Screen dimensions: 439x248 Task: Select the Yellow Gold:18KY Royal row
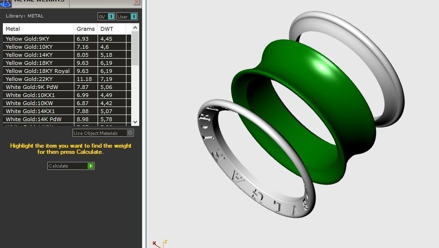coord(67,71)
